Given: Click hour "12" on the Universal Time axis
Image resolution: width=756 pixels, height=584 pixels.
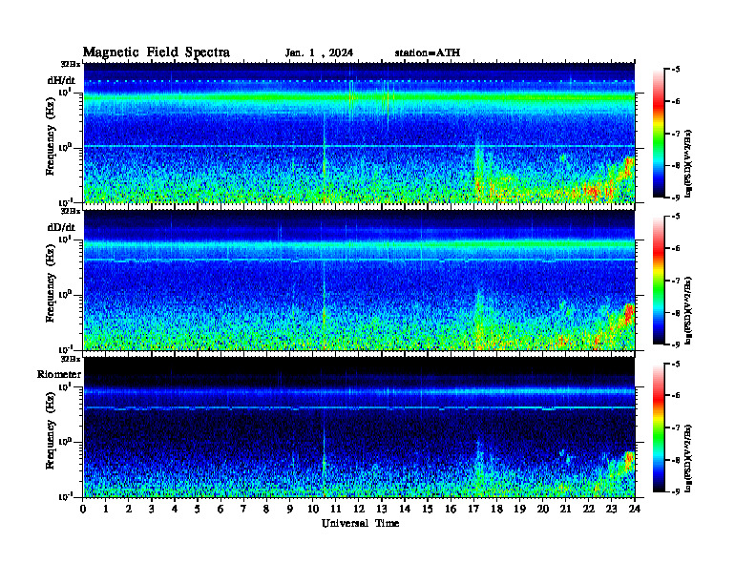Looking at the screenshot, I should click(x=359, y=509).
